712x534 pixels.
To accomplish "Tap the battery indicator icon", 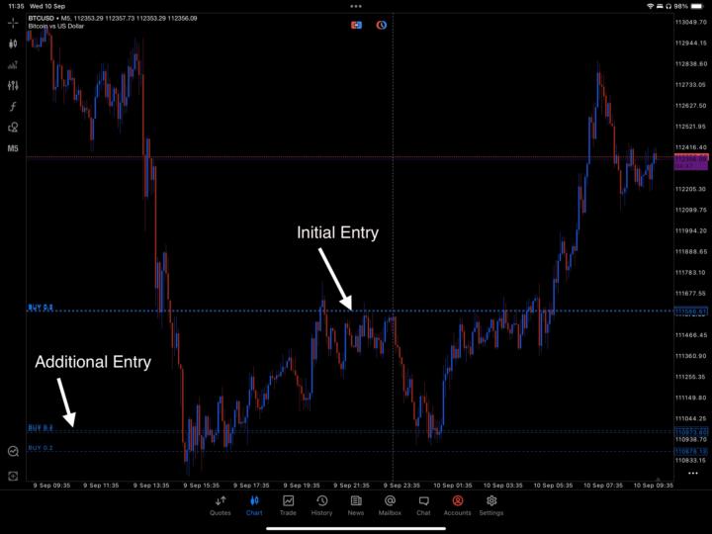I will click(696, 6).
